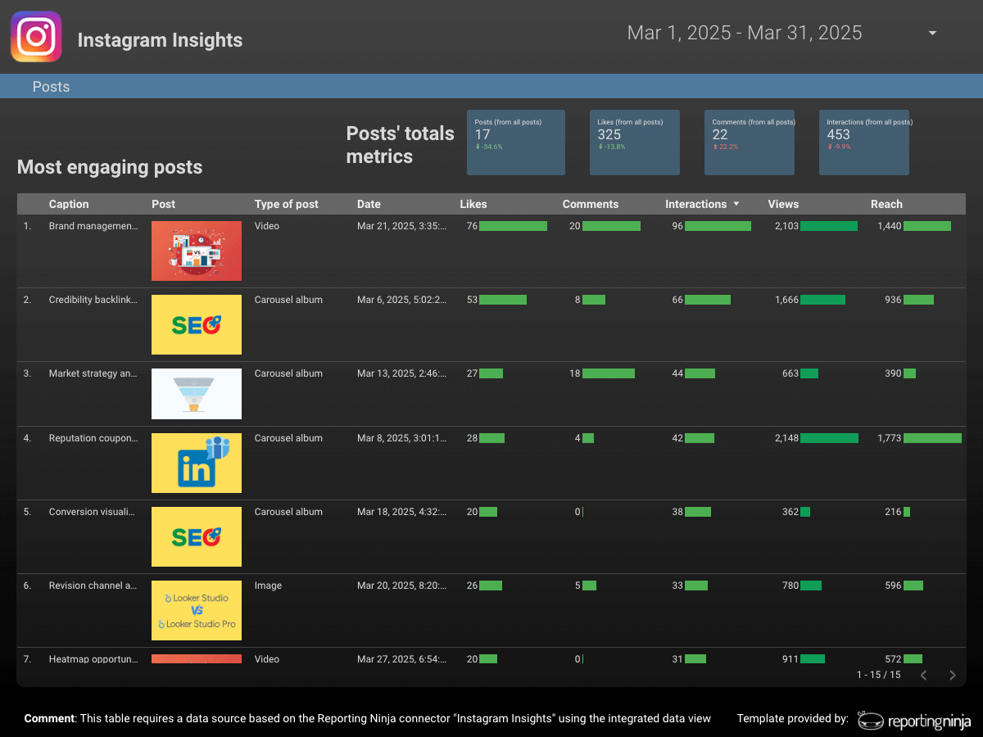Sort table by Type of post header
Screen dimensions: 983x737
tap(287, 204)
